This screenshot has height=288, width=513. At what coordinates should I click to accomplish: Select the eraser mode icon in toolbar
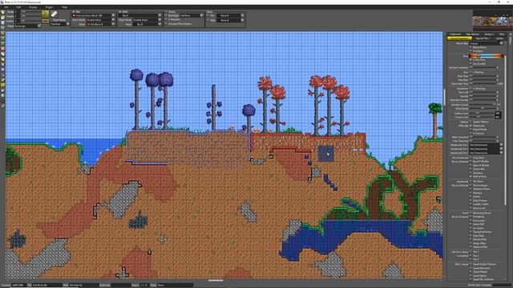click(54, 14)
